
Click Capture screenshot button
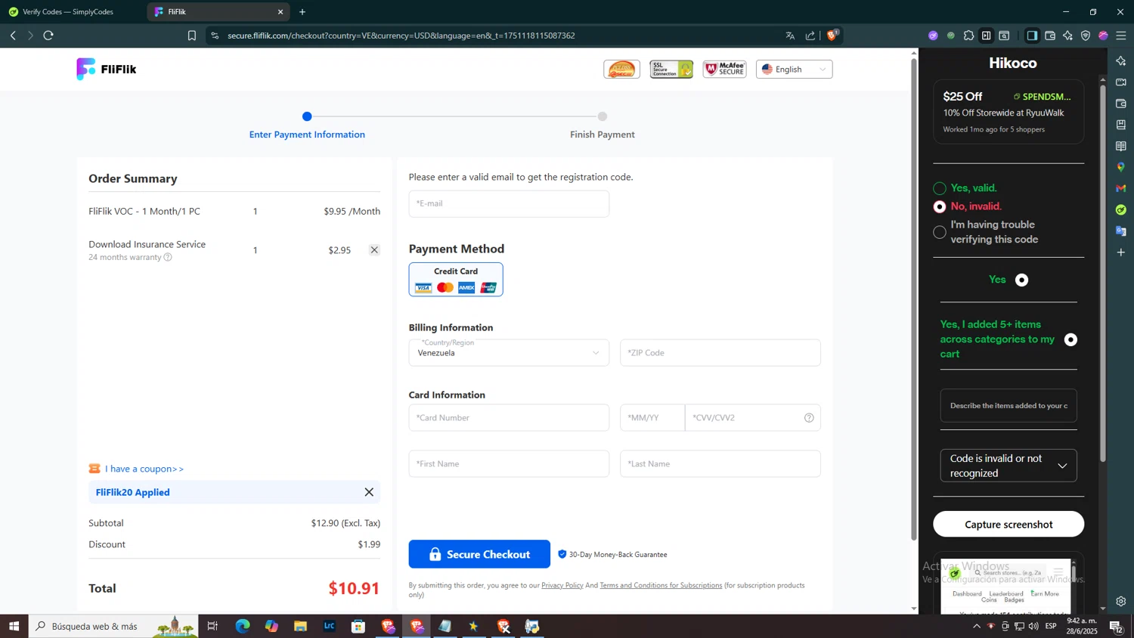1009,525
